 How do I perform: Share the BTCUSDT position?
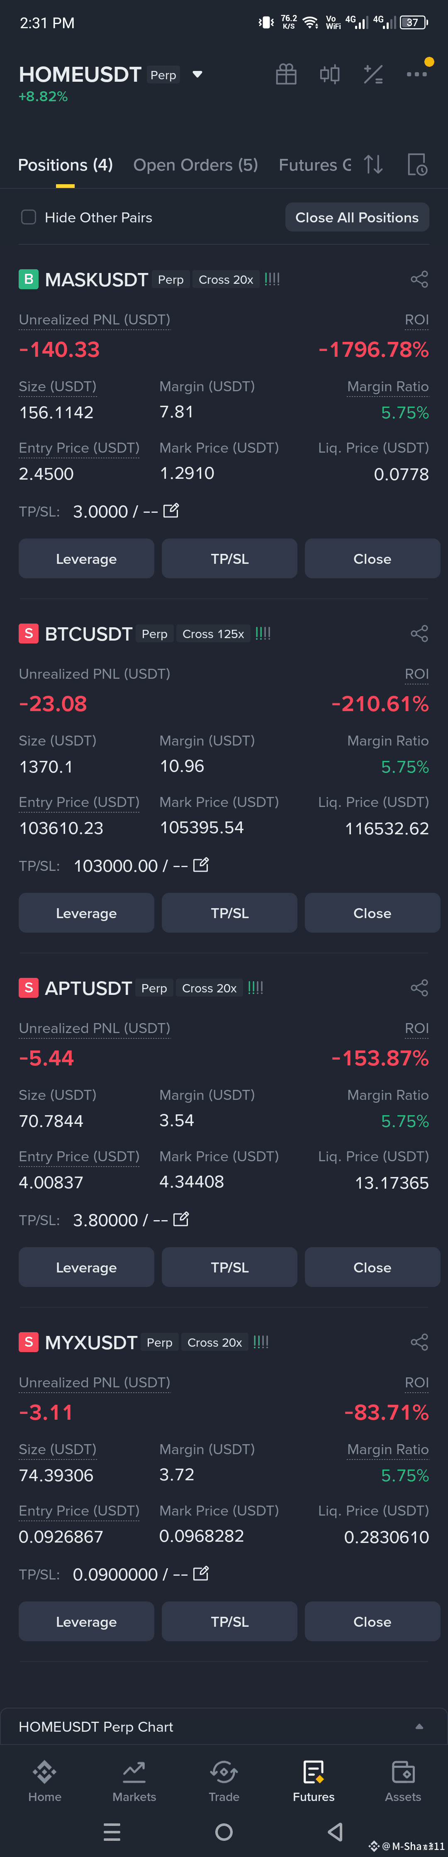click(419, 634)
